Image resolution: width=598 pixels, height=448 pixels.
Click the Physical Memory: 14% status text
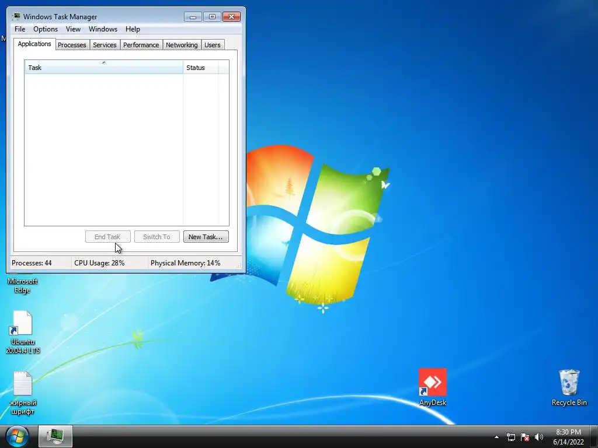click(185, 263)
